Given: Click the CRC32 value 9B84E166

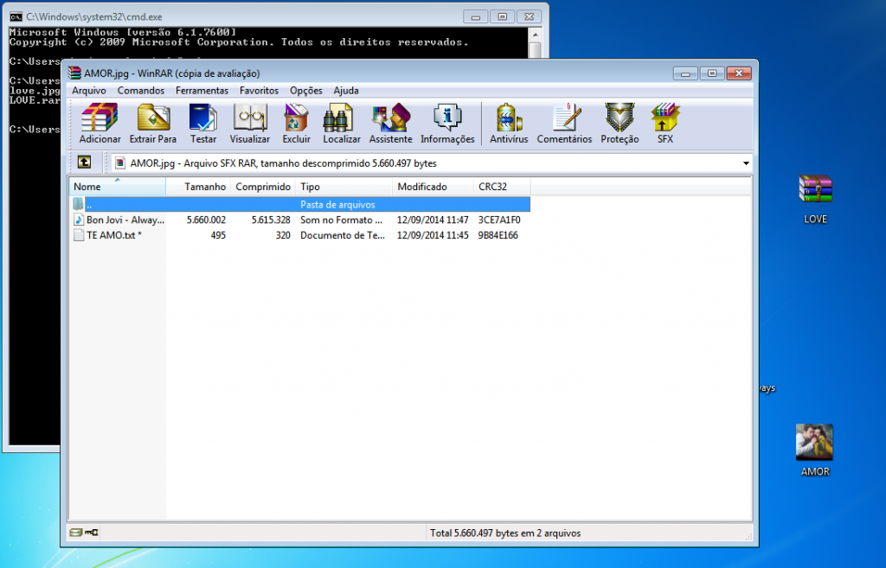Looking at the screenshot, I should point(498,235).
